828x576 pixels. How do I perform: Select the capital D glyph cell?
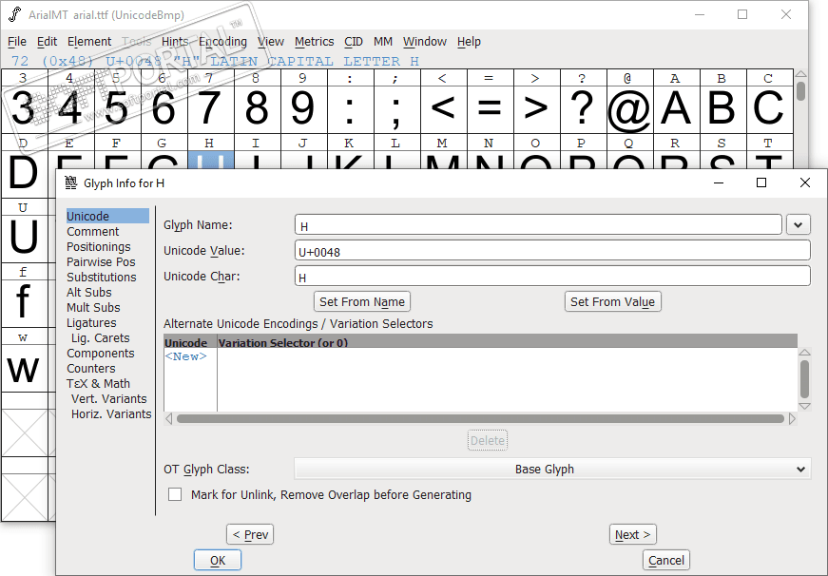click(25, 174)
